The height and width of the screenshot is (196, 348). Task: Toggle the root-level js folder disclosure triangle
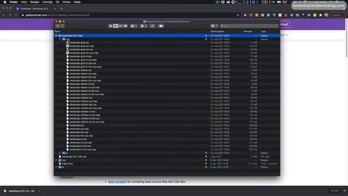coord(56,167)
